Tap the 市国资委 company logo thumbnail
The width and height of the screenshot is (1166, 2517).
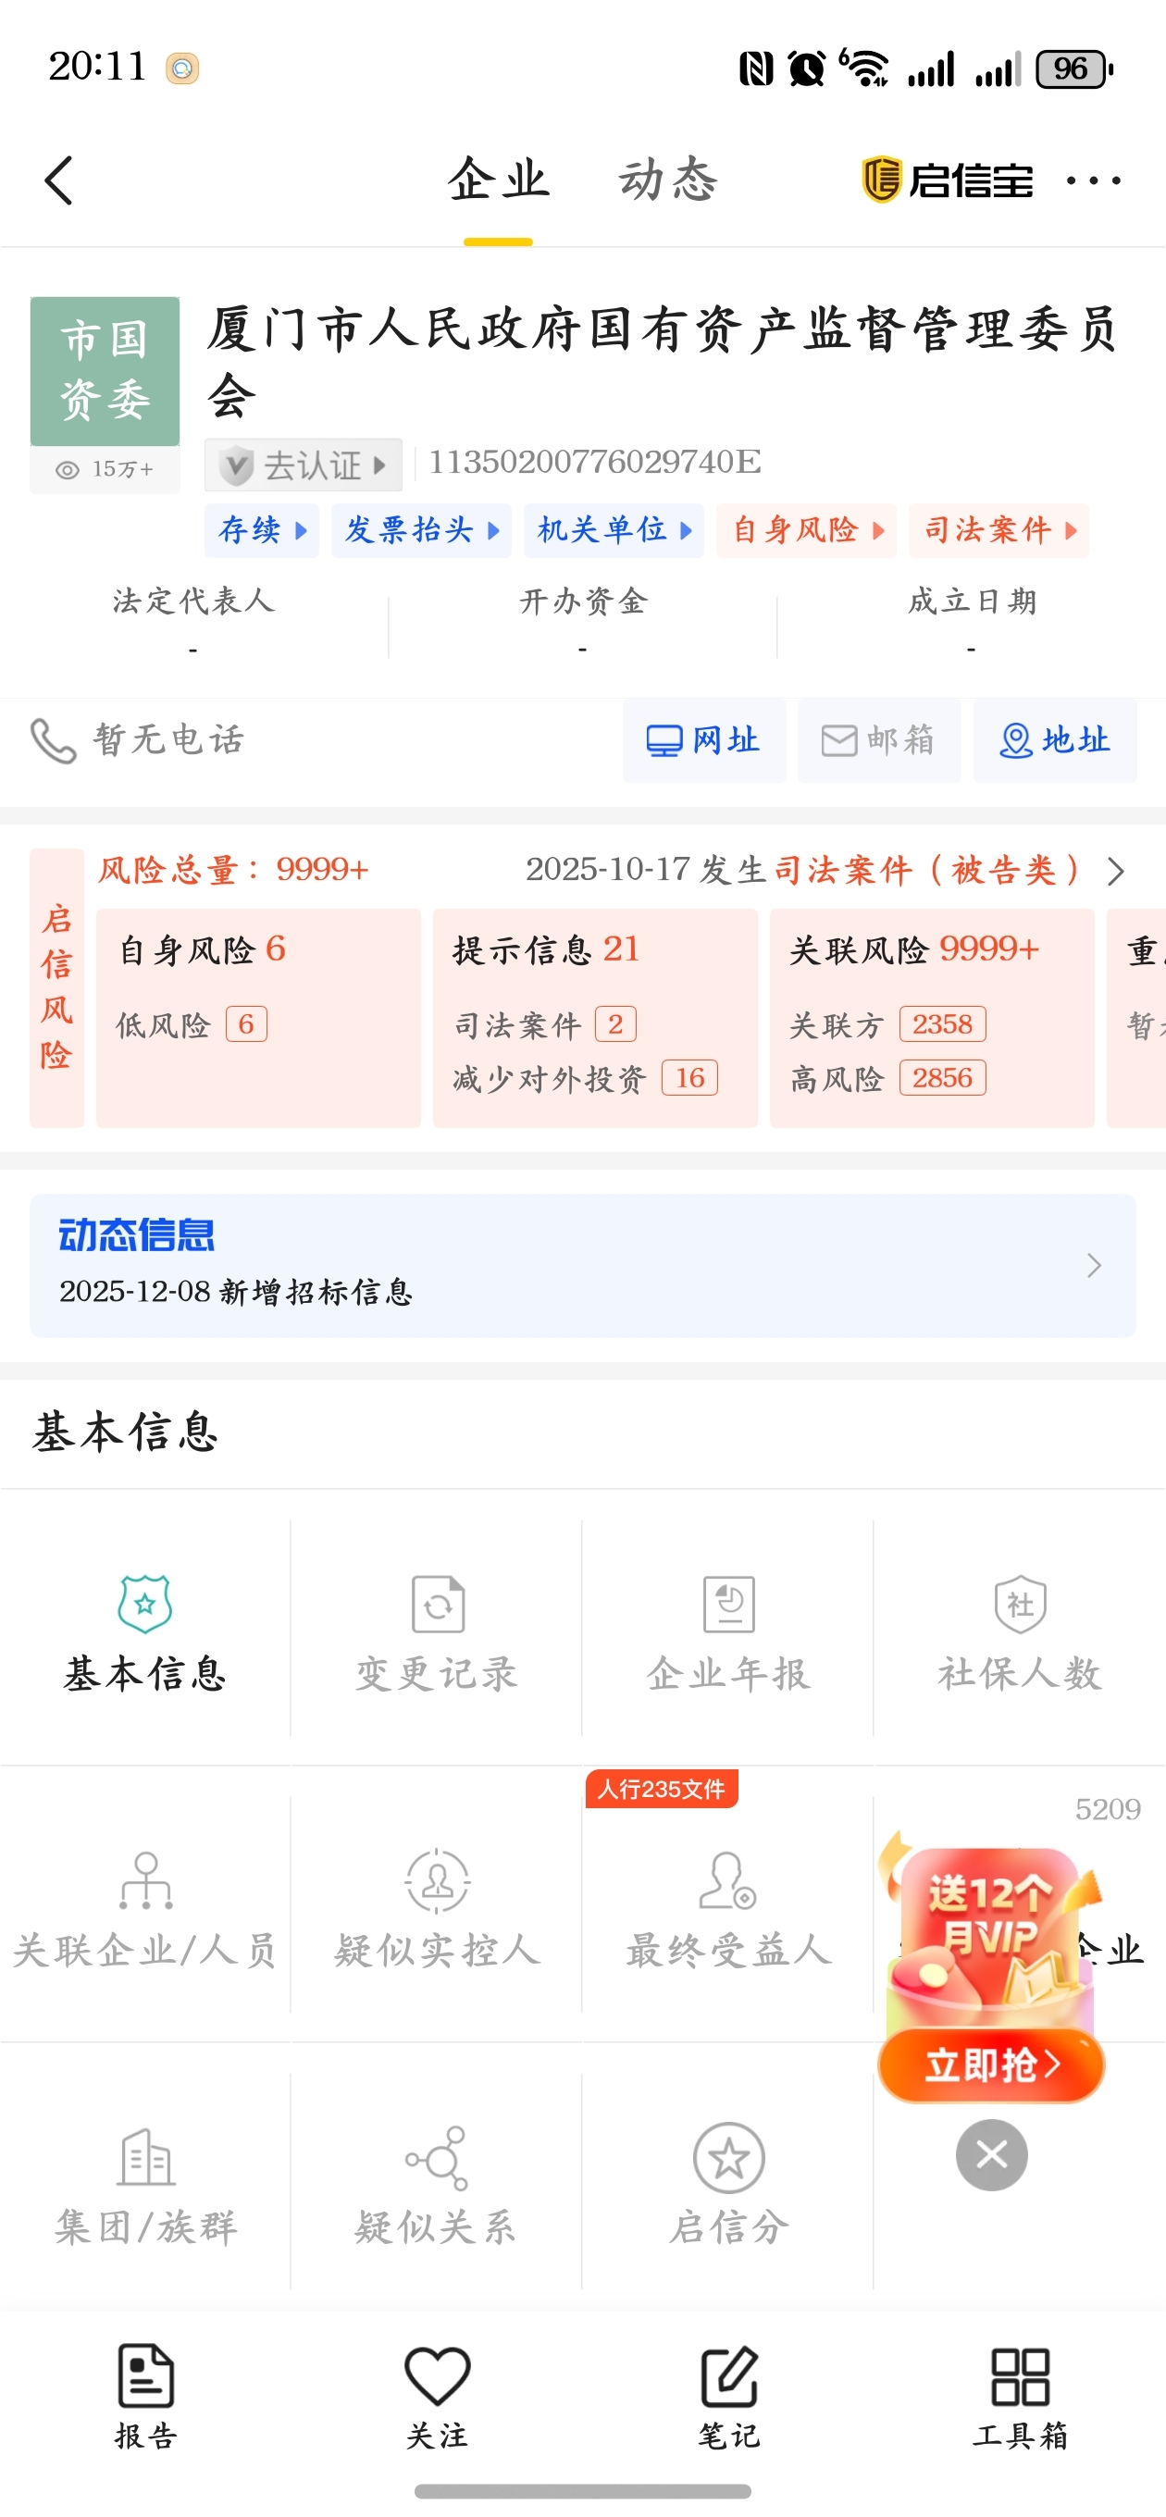(x=105, y=371)
